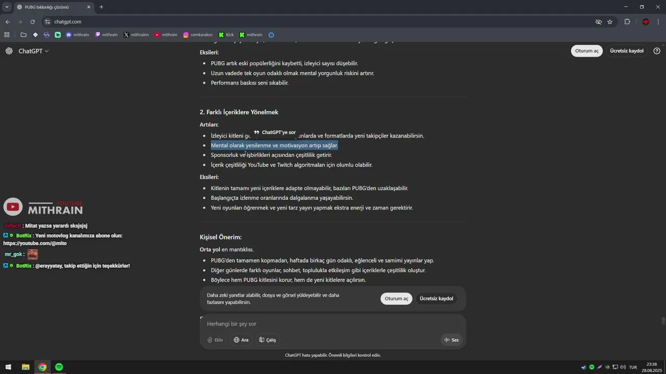This screenshot has width=666, height=374.
Task: Open the apps grid in the bookmarks bar
Action: click(7, 35)
